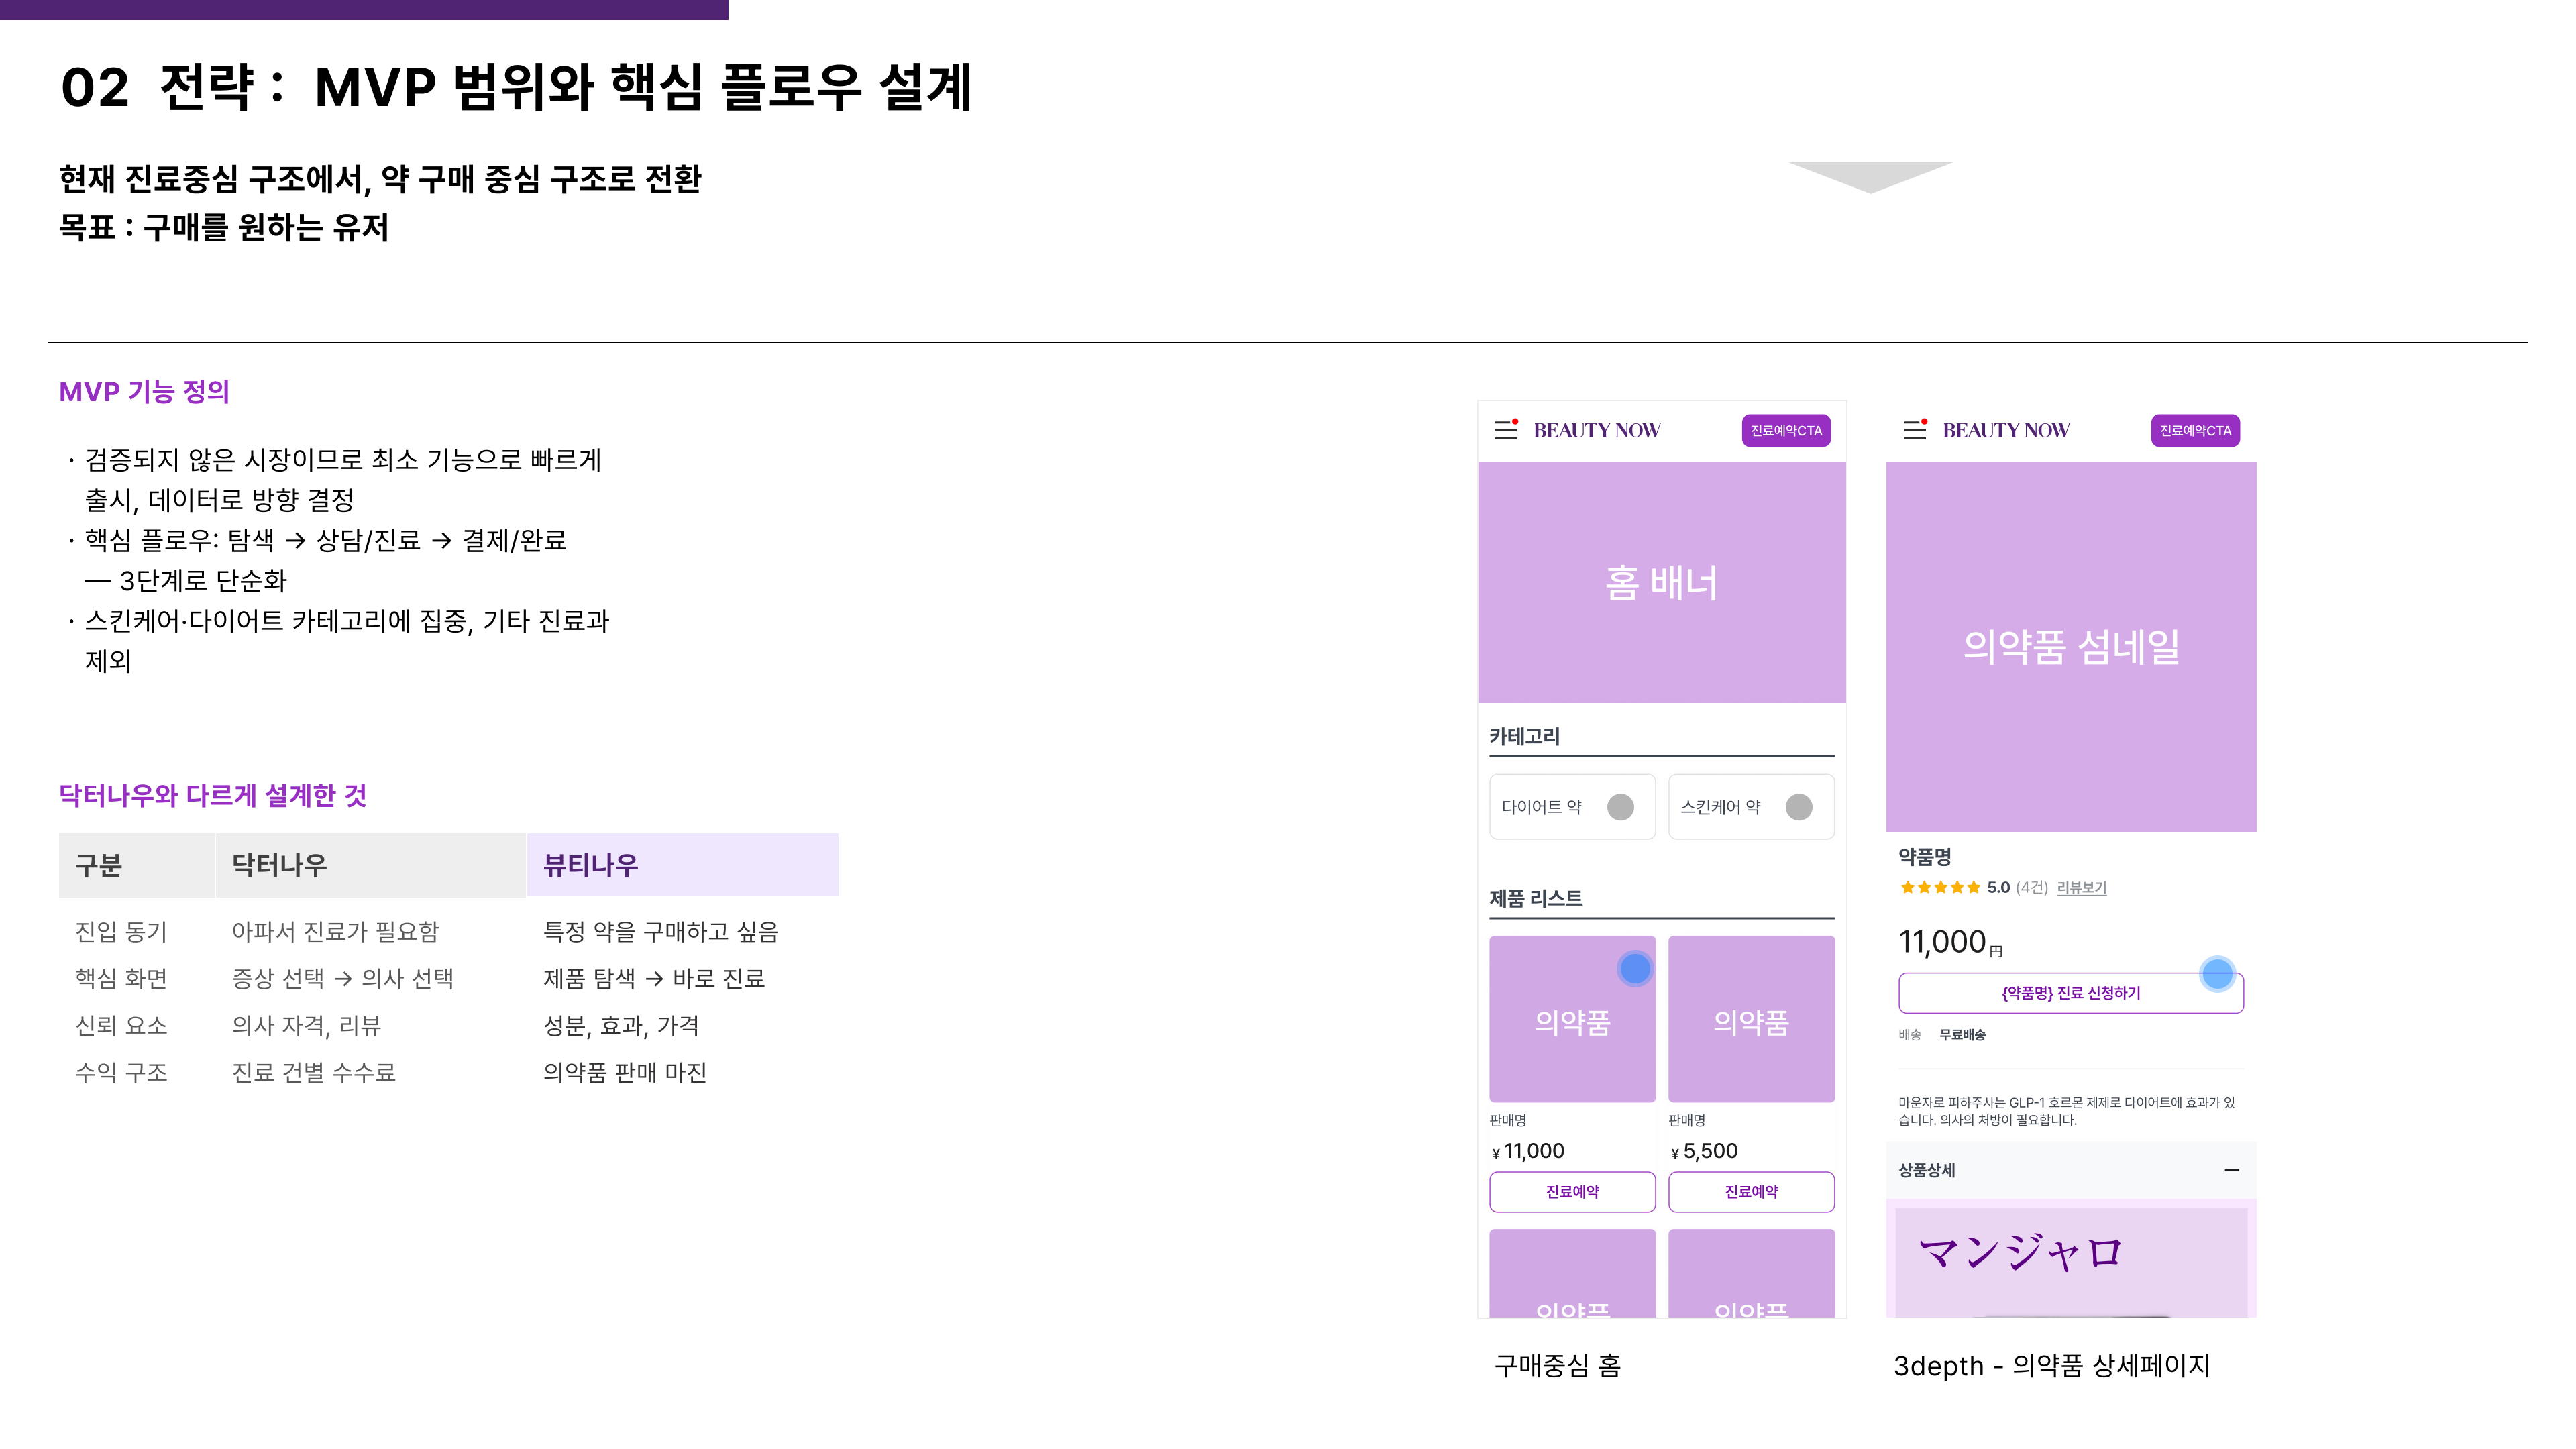Click the five-star rating icons

pyautogui.click(x=1940, y=888)
